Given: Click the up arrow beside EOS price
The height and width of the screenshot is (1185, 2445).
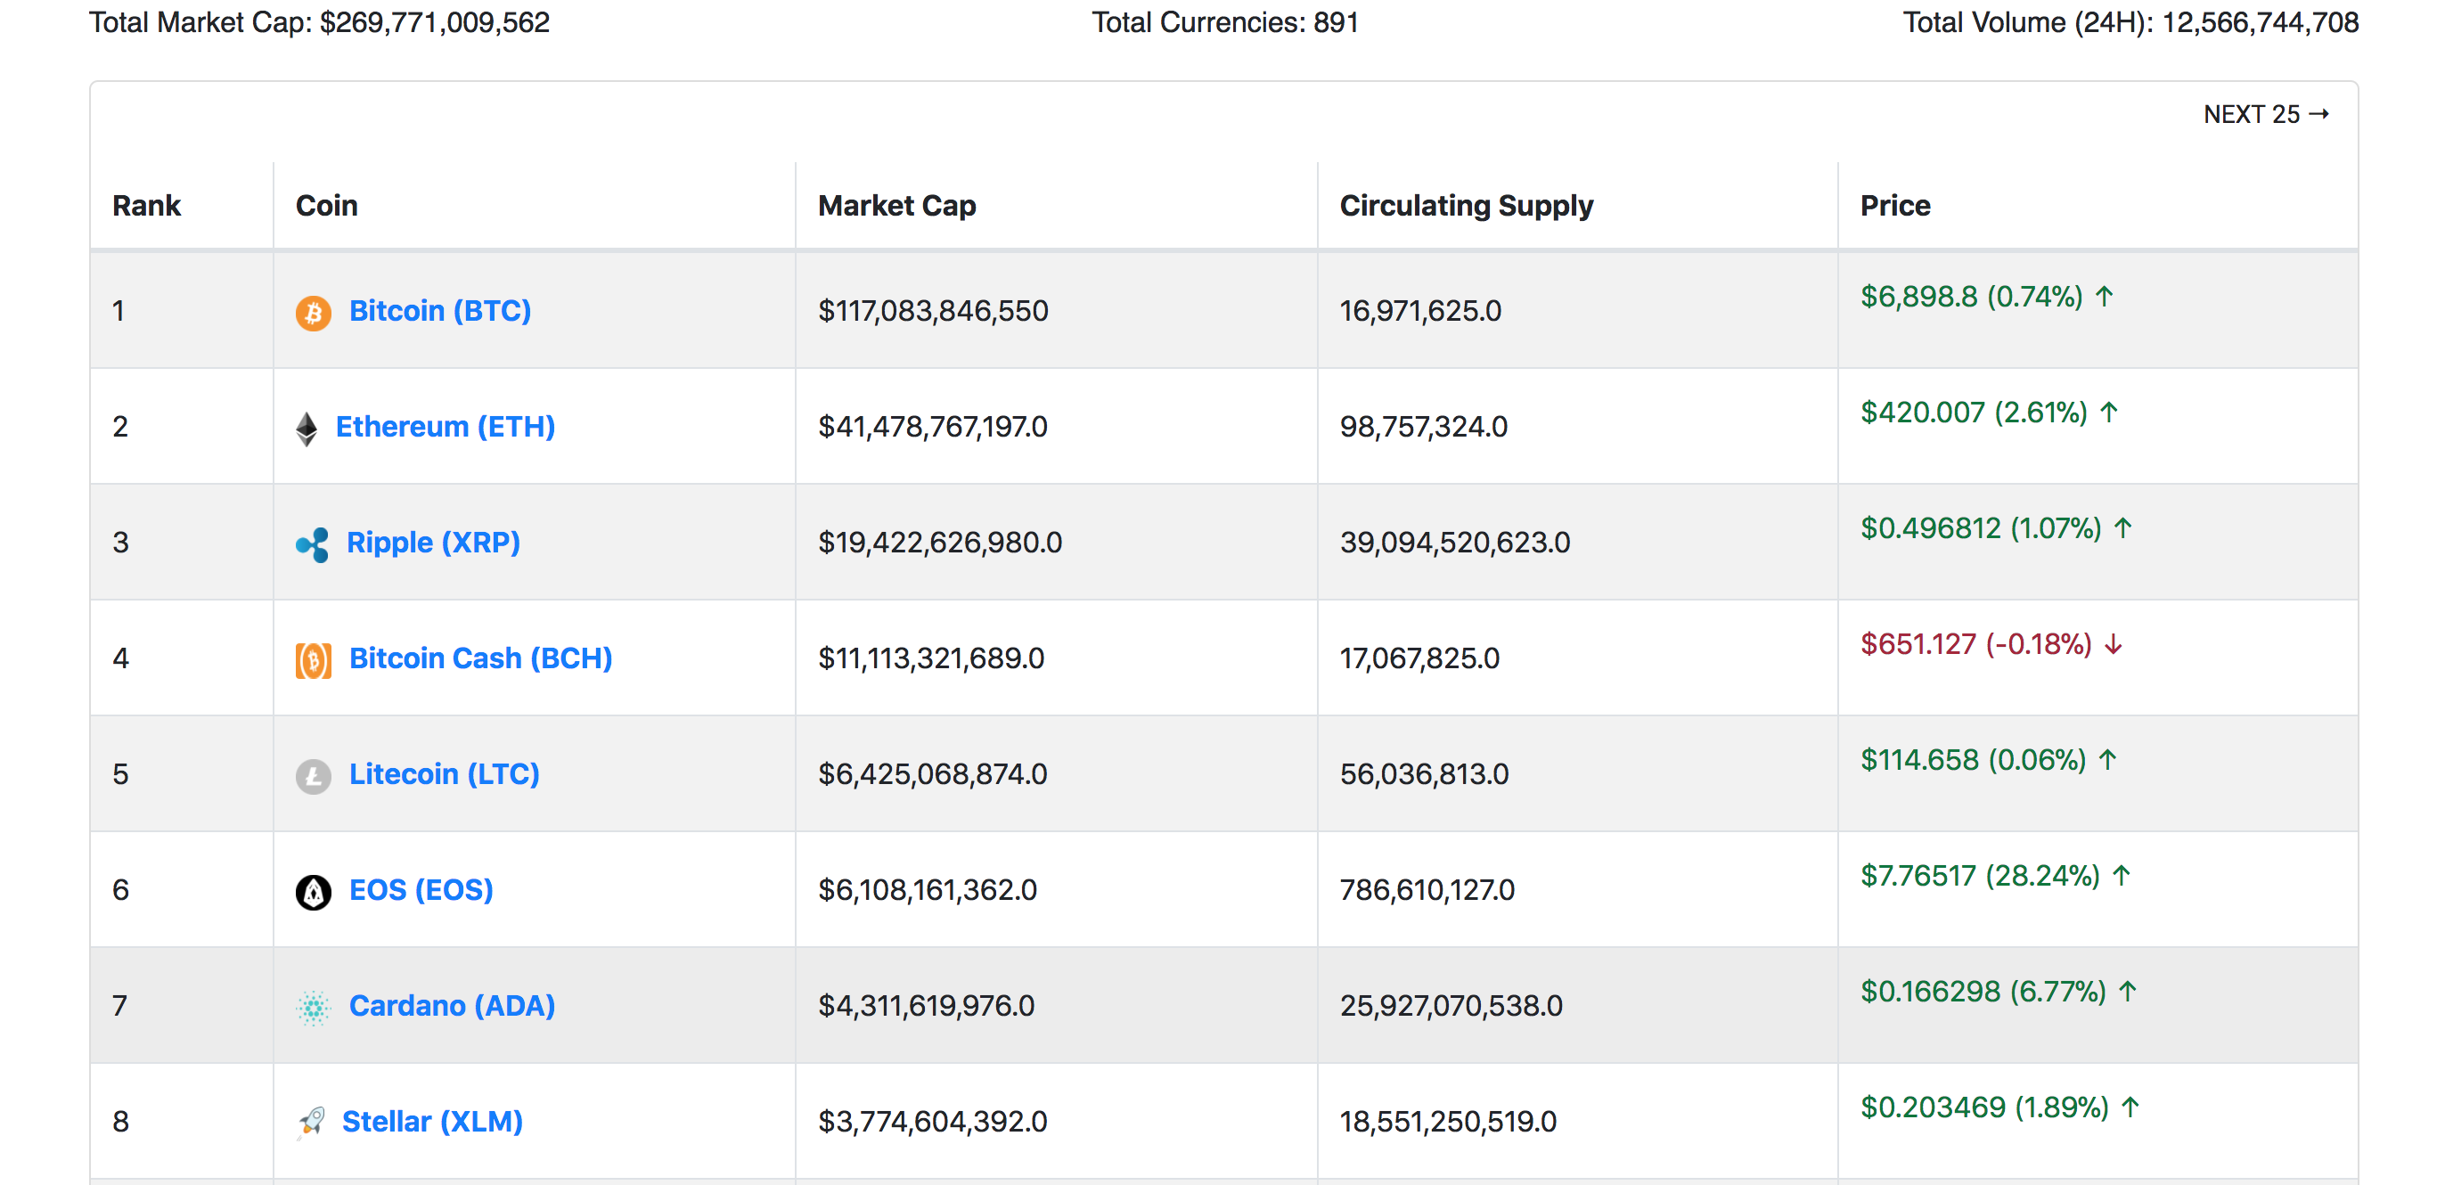Looking at the screenshot, I should 2122,876.
